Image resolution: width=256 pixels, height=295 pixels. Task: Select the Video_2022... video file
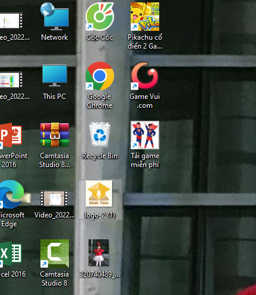[x=54, y=198]
